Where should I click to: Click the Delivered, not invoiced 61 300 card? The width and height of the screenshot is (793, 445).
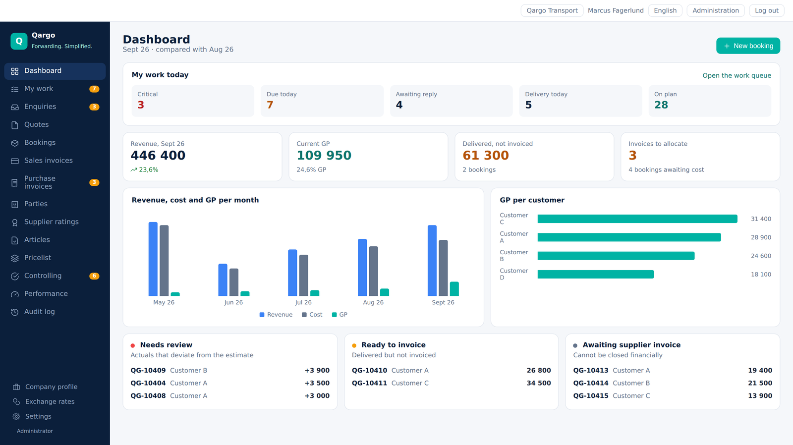tap(534, 157)
